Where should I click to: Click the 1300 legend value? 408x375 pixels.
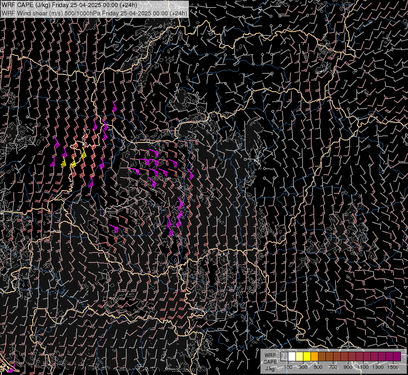tap(378, 367)
